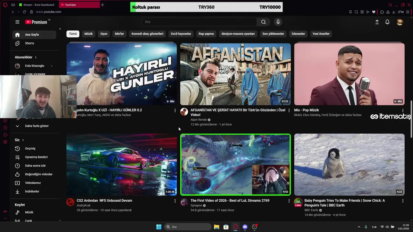
Task: Click the search magnifier button
Action: 264,22
